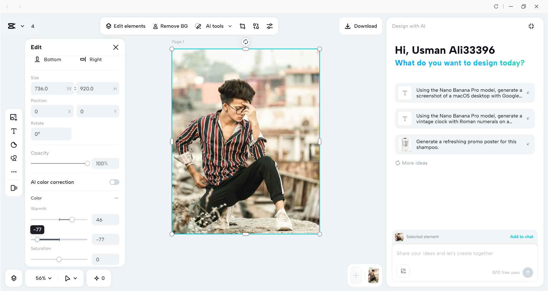This screenshot has height=291, width=548.
Task: Click the height field showing 920.0
Action: pyautogui.click(x=98, y=89)
